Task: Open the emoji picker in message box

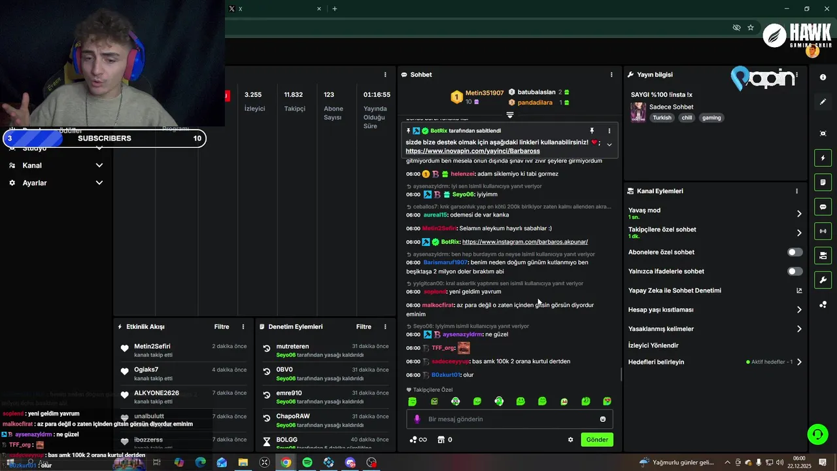Action: (603, 419)
